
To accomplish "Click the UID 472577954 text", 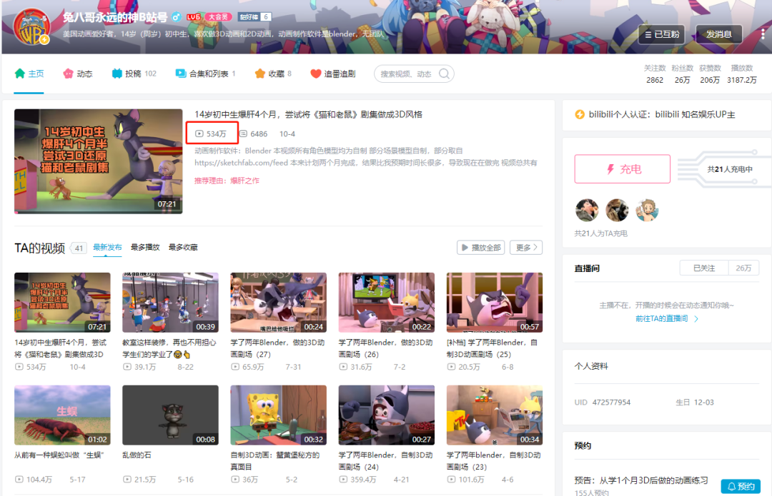I will (x=603, y=402).
